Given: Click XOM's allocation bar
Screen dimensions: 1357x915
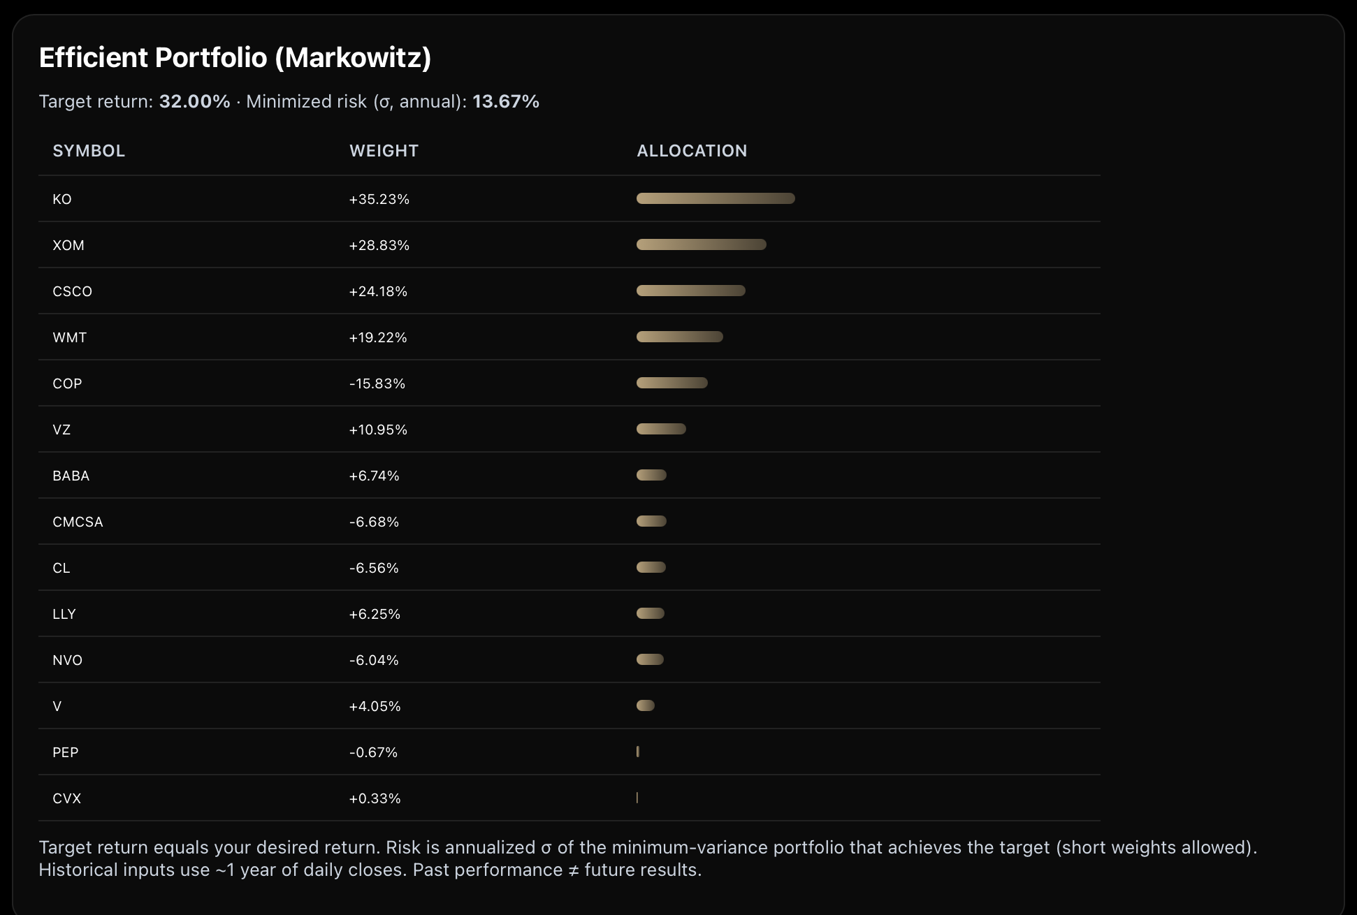Looking at the screenshot, I should (701, 244).
